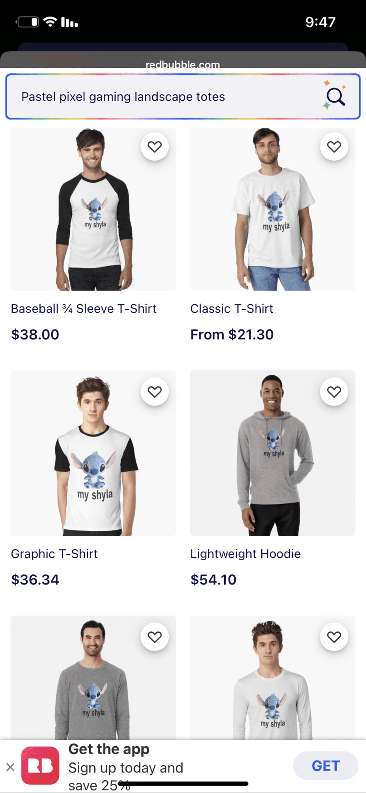Tap the sparkle search magnifier icon
This screenshot has height=793, width=366.
(335, 96)
